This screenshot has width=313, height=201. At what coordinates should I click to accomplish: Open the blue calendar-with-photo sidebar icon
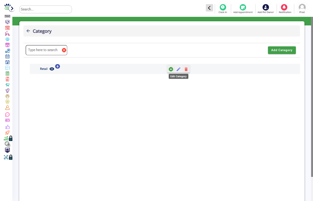[x=7, y=62]
